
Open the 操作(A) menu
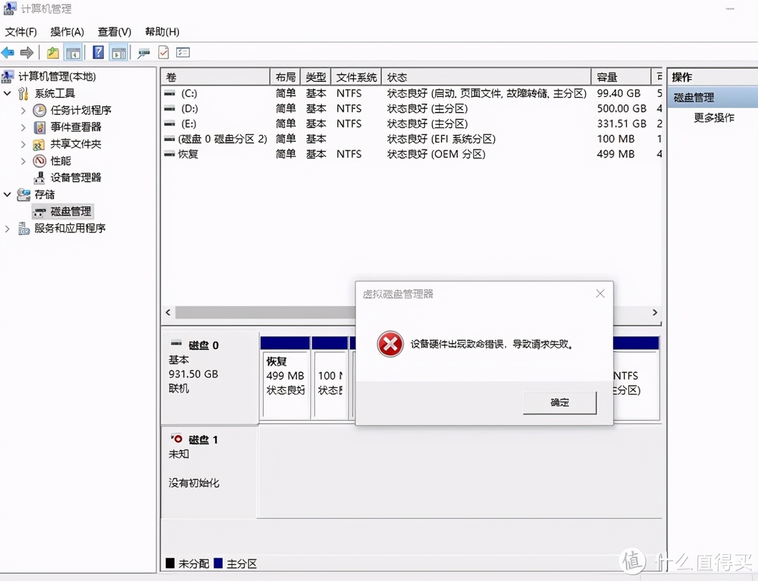[x=66, y=32]
